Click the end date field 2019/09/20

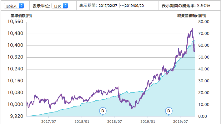[x=135, y=6]
